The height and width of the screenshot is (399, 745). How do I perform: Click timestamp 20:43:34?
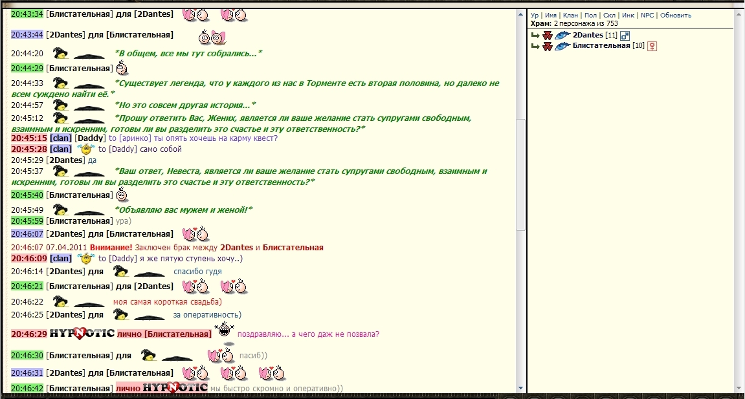[x=27, y=14]
